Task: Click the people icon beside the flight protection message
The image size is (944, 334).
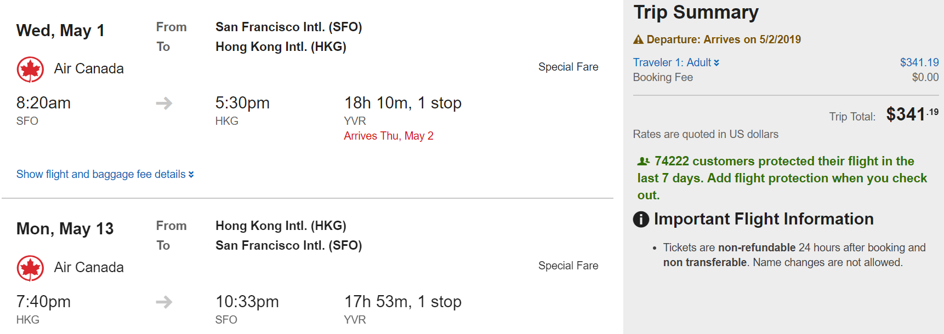Action: 644,162
